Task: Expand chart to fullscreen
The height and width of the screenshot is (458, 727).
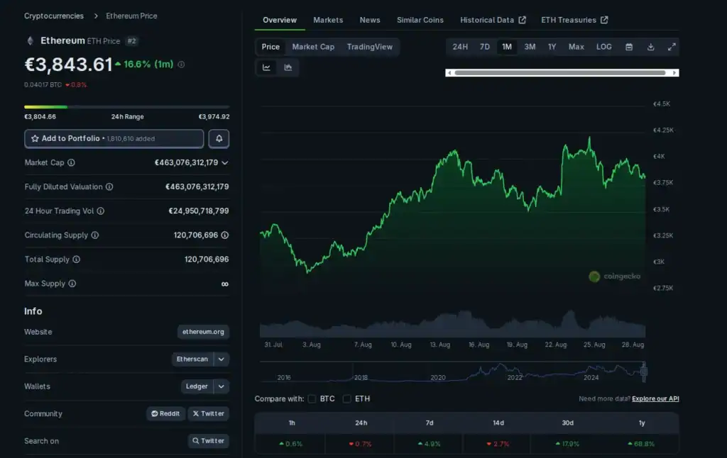Action: 672,47
